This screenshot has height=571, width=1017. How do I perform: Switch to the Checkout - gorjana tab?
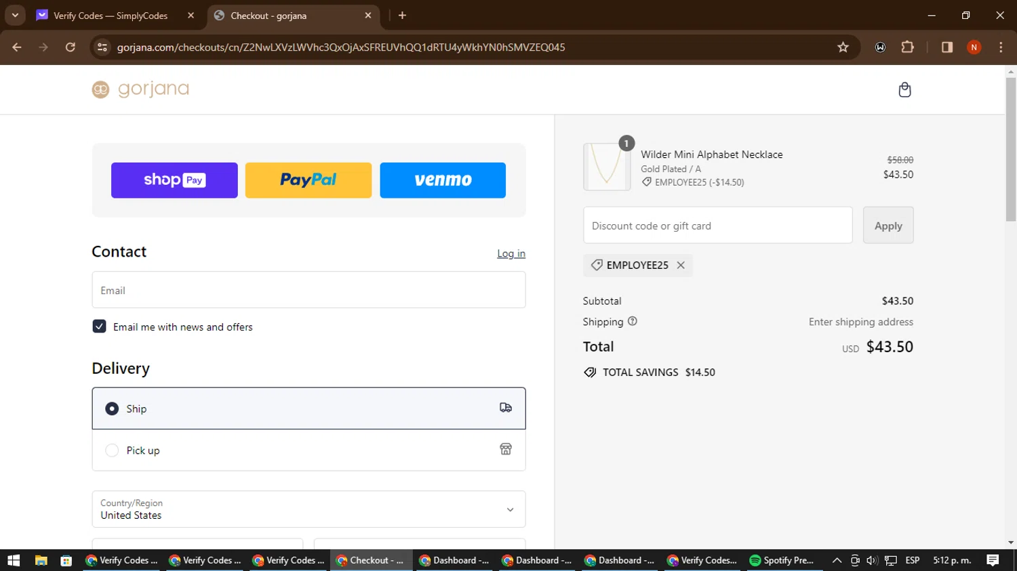(292, 16)
